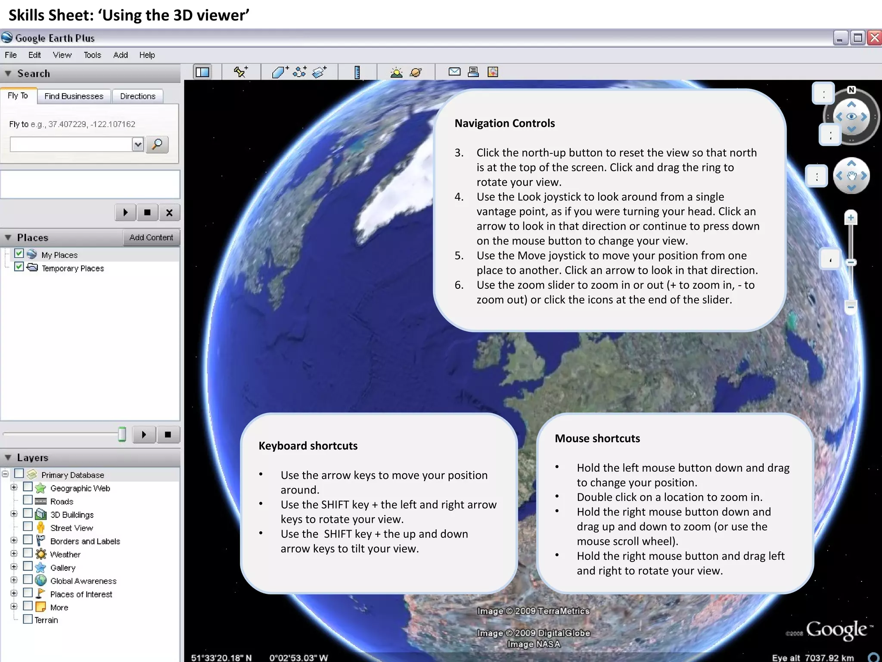The width and height of the screenshot is (882, 662).
Task: Open the View menu
Action: [62, 55]
